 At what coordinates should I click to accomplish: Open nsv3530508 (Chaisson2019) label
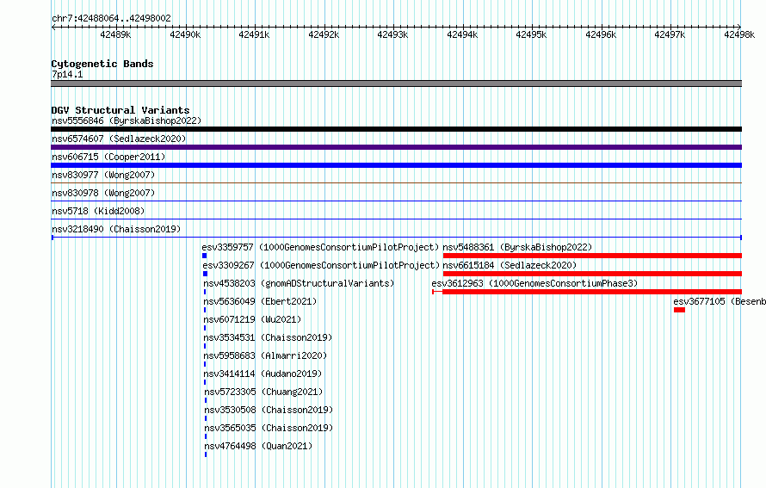(x=269, y=410)
